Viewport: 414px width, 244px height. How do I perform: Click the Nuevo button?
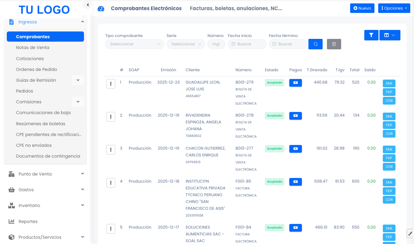tap(362, 8)
